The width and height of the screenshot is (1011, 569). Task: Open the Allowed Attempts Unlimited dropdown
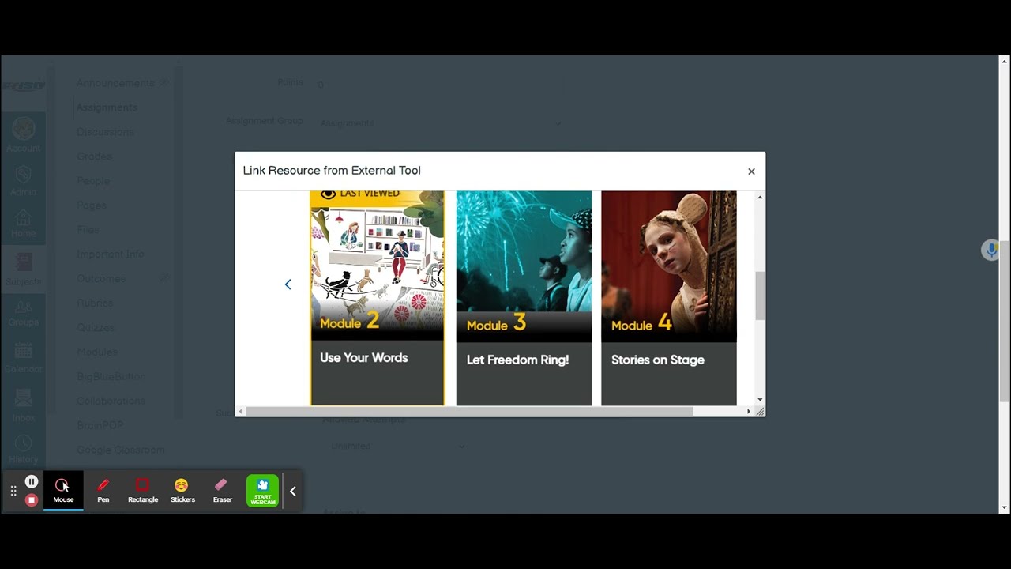397,446
